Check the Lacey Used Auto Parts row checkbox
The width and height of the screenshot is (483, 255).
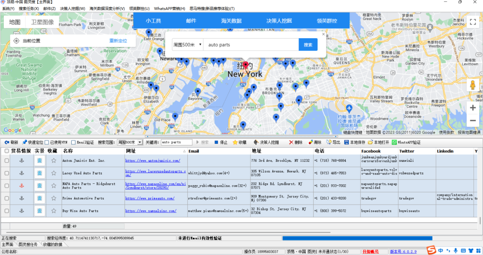click(x=7, y=173)
